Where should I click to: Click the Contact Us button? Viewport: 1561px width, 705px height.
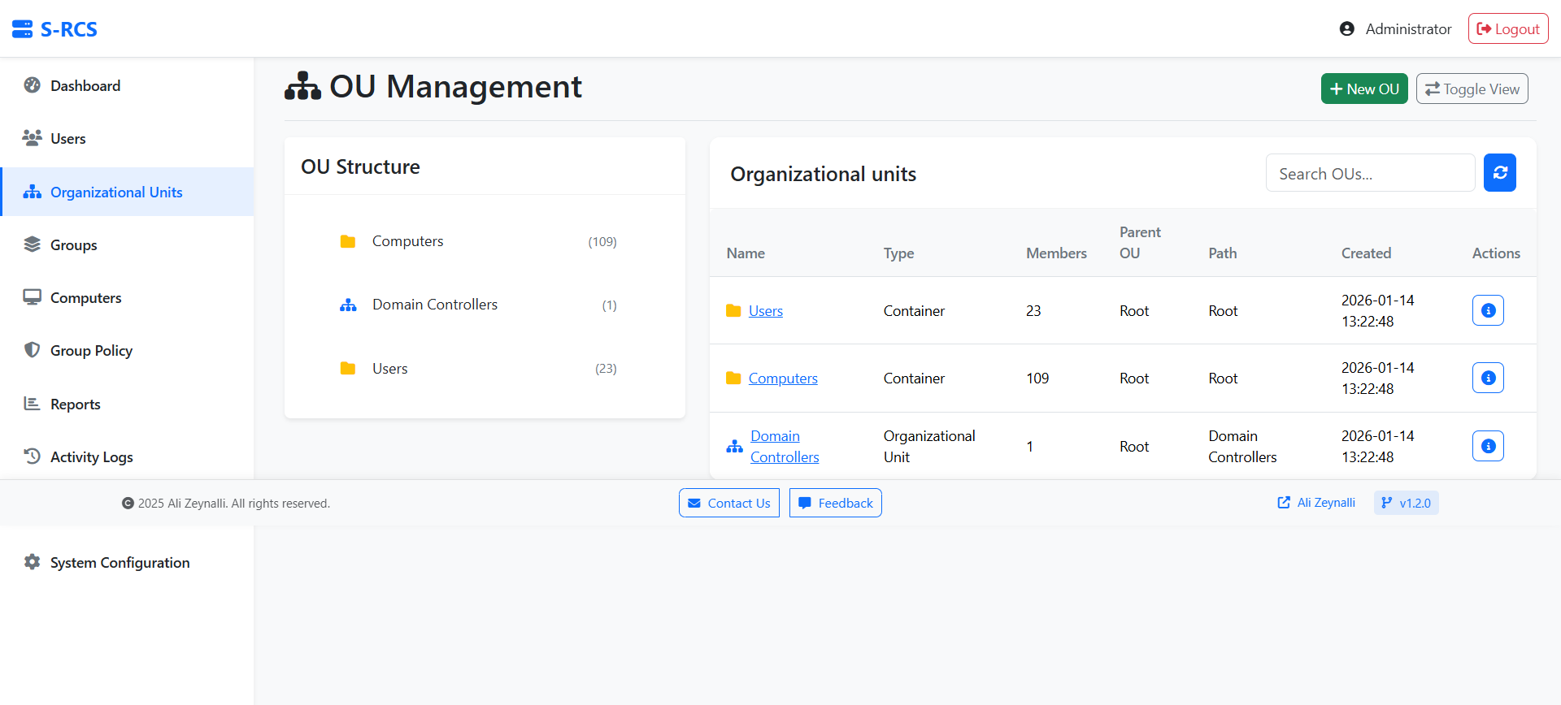(729, 503)
